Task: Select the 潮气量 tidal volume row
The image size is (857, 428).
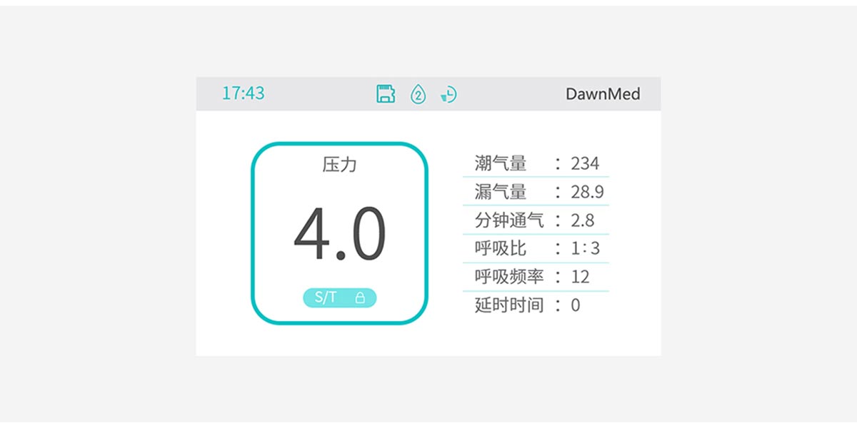Action: (x=536, y=163)
